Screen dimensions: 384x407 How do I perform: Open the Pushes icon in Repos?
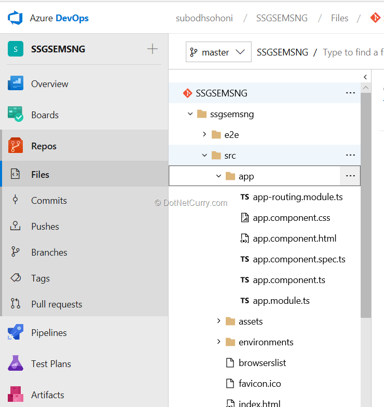point(15,226)
